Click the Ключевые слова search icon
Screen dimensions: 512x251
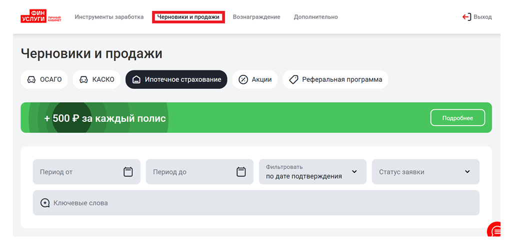(45, 203)
